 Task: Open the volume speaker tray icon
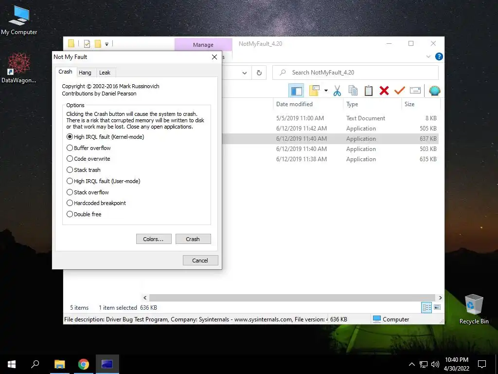click(435, 364)
